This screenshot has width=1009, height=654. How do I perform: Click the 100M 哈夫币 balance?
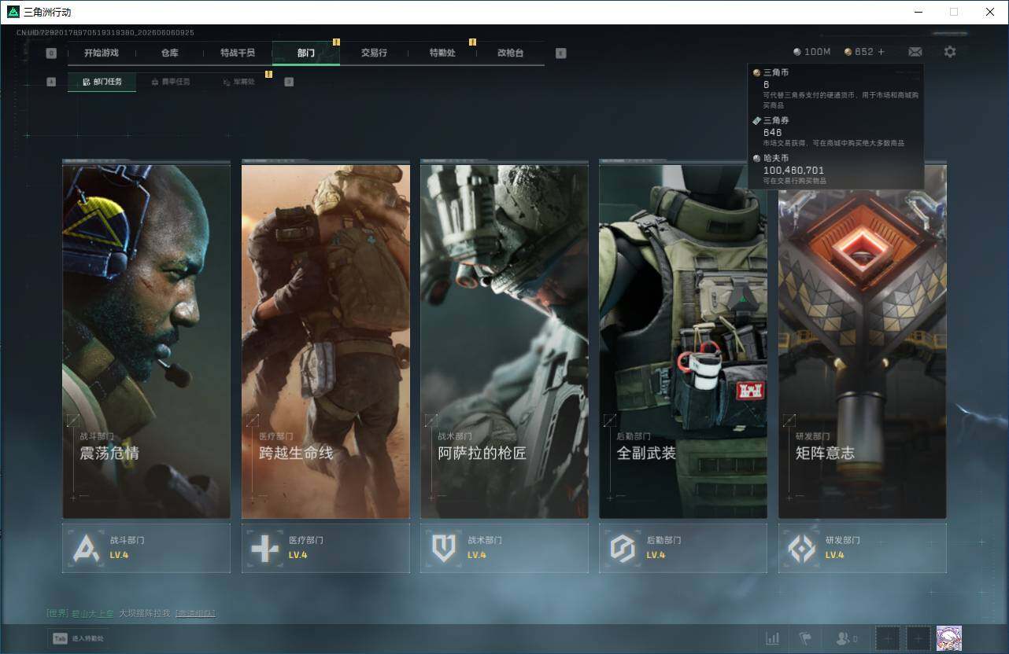[812, 52]
